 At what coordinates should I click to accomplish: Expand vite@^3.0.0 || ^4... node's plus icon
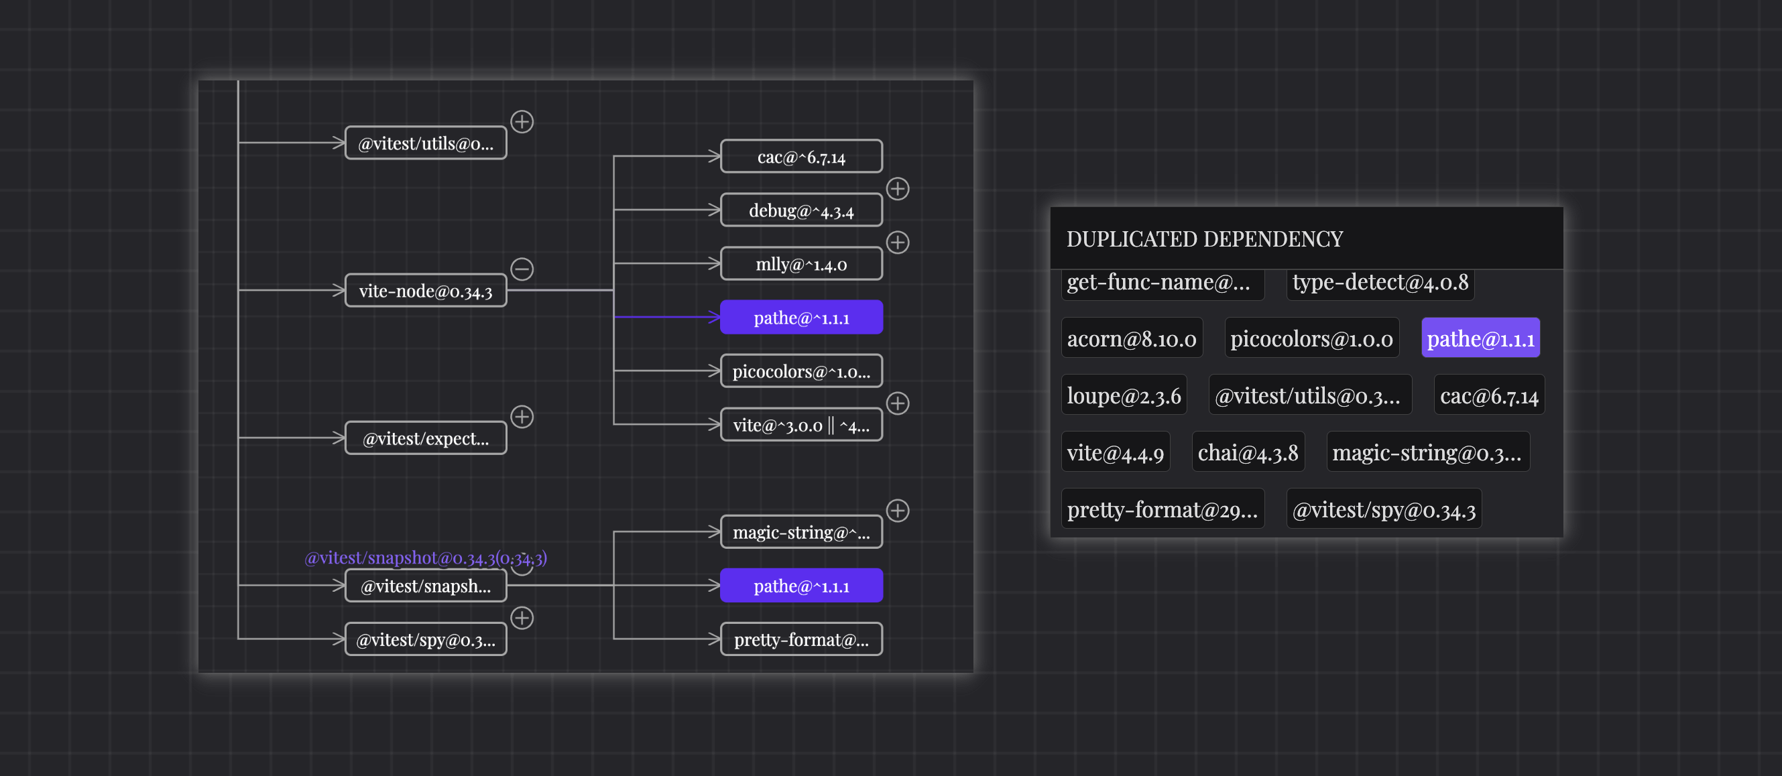[x=897, y=403]
